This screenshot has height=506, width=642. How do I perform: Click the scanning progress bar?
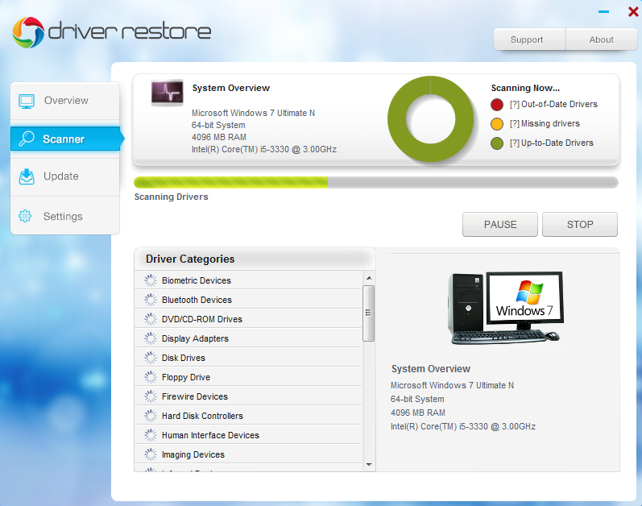(376, 182)
